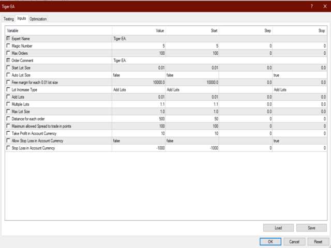This screenshot has width=331, height=248.
Task: Edit Distance for each order value 500
Action: point(139,119)
